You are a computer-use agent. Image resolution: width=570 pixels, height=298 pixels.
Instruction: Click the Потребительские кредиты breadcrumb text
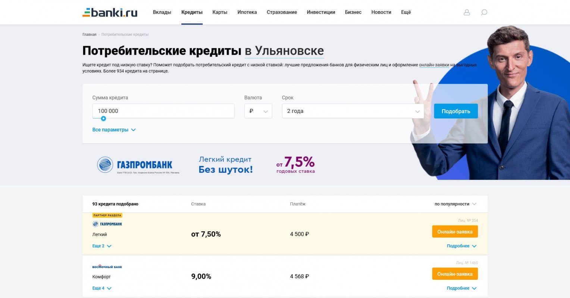[x=125, y=35]
